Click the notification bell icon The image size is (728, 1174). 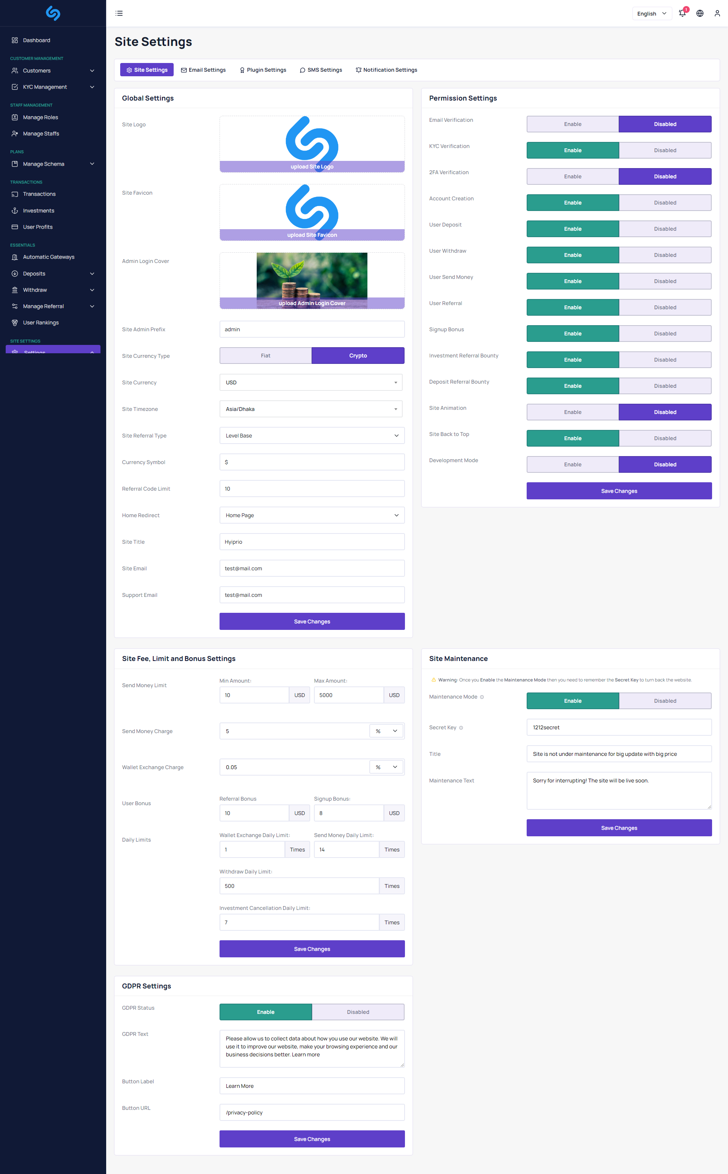[682, 14]
